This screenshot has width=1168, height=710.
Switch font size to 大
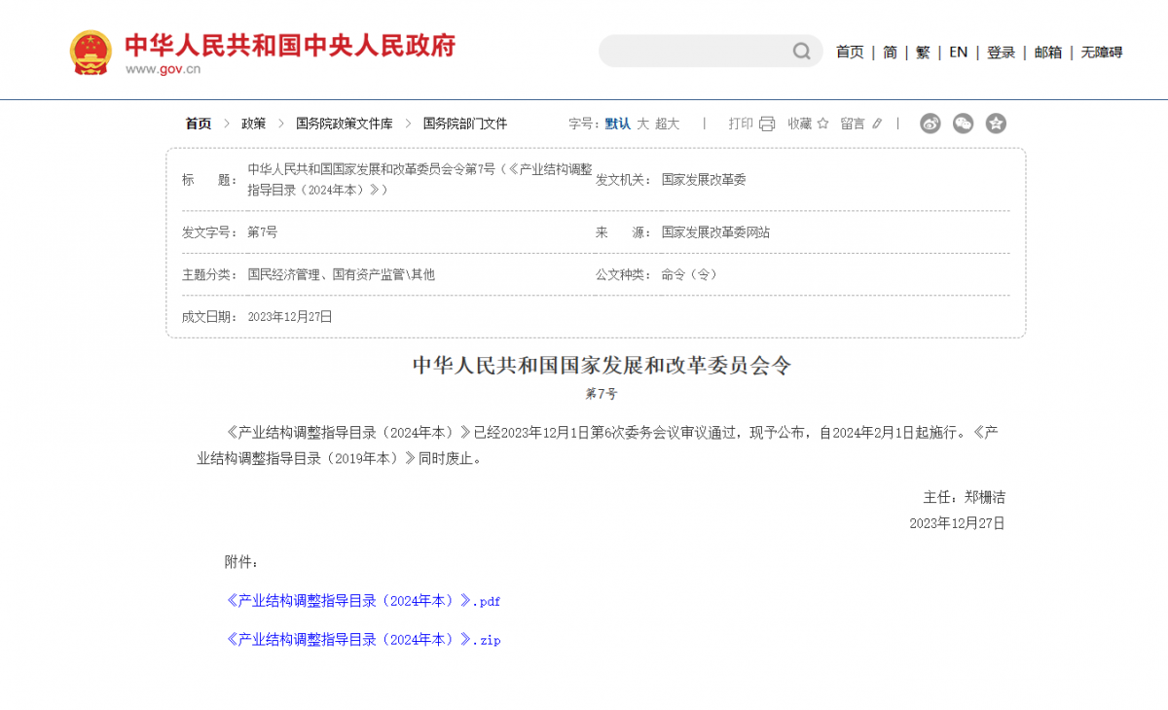tap(642, 124)
